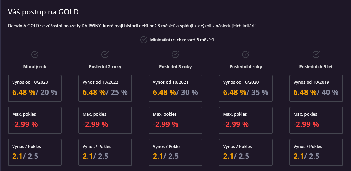Select the Výnos od 10/2022 card
This screenshot has height=171, width=351.
coord(105,88)
